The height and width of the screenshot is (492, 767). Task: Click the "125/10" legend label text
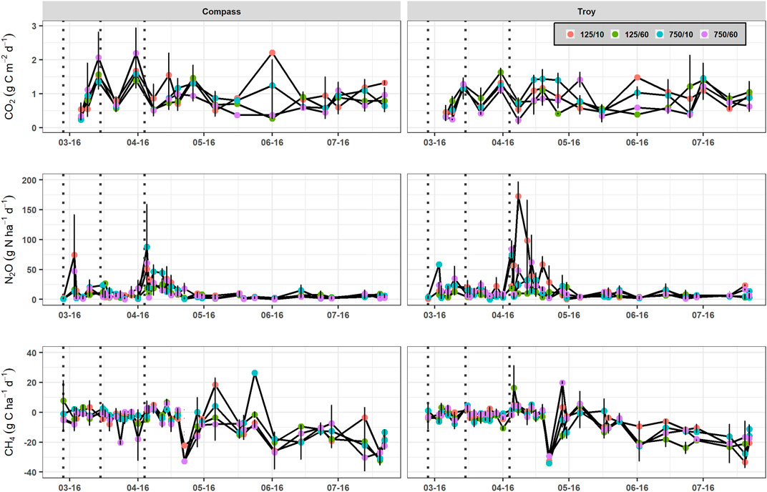click(x=592, y=34)
